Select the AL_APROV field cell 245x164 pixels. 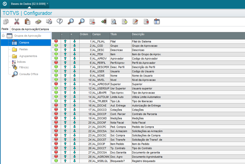click(x=101, y=59)
